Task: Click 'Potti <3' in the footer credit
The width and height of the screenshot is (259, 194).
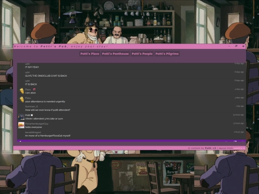Action: (210, 148)
